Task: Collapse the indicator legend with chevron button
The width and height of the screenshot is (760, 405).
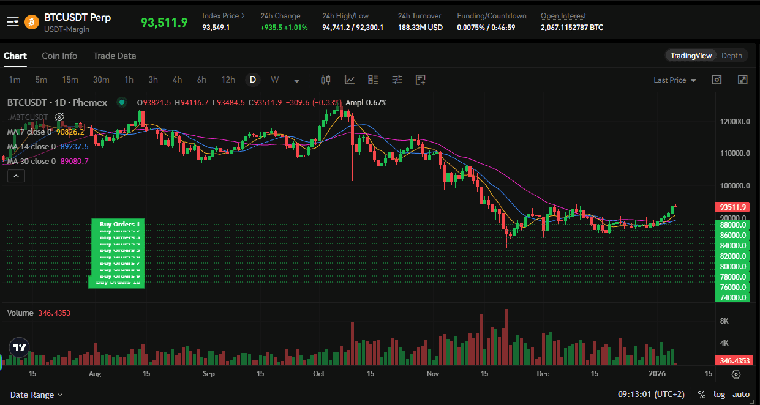Action: [x=16, y=176]
